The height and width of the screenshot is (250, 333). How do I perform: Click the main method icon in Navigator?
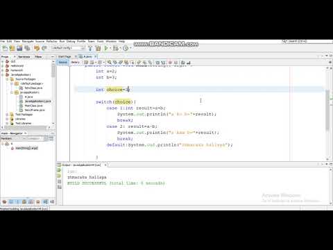point(12,148)
